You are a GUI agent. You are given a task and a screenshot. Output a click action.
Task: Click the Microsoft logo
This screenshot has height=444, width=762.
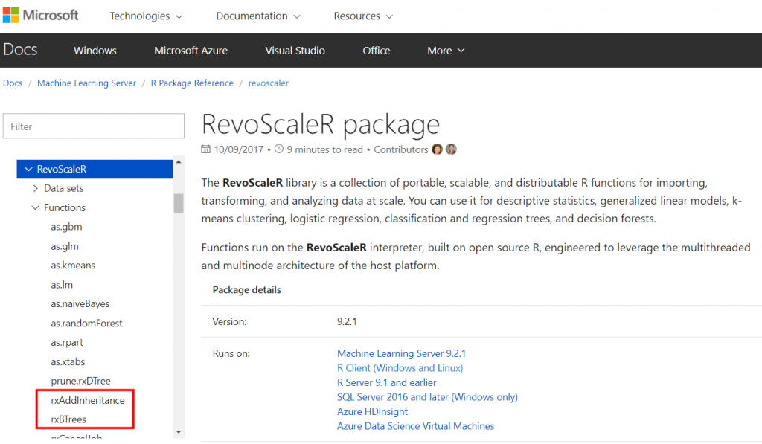[41, 16]
